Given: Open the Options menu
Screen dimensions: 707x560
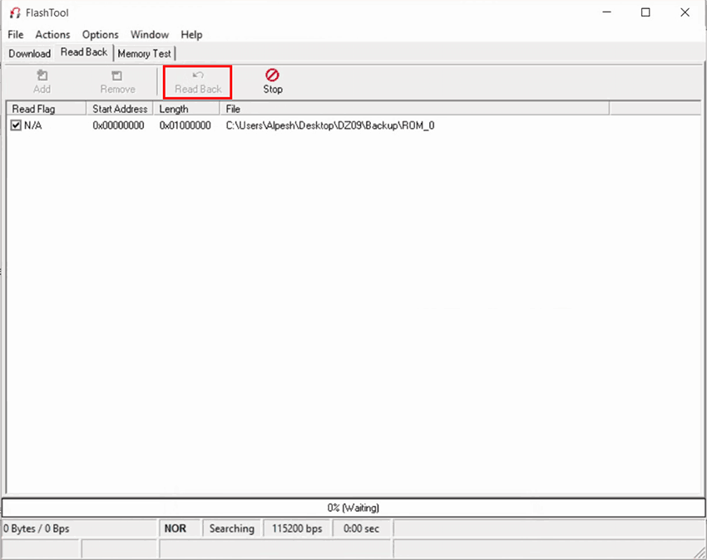Looking at the screenshot, I should (100, 35).
